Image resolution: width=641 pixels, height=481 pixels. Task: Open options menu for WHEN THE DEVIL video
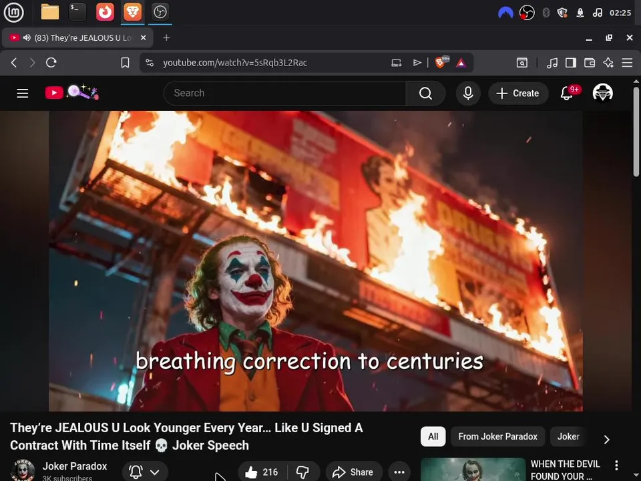point(616,465)
